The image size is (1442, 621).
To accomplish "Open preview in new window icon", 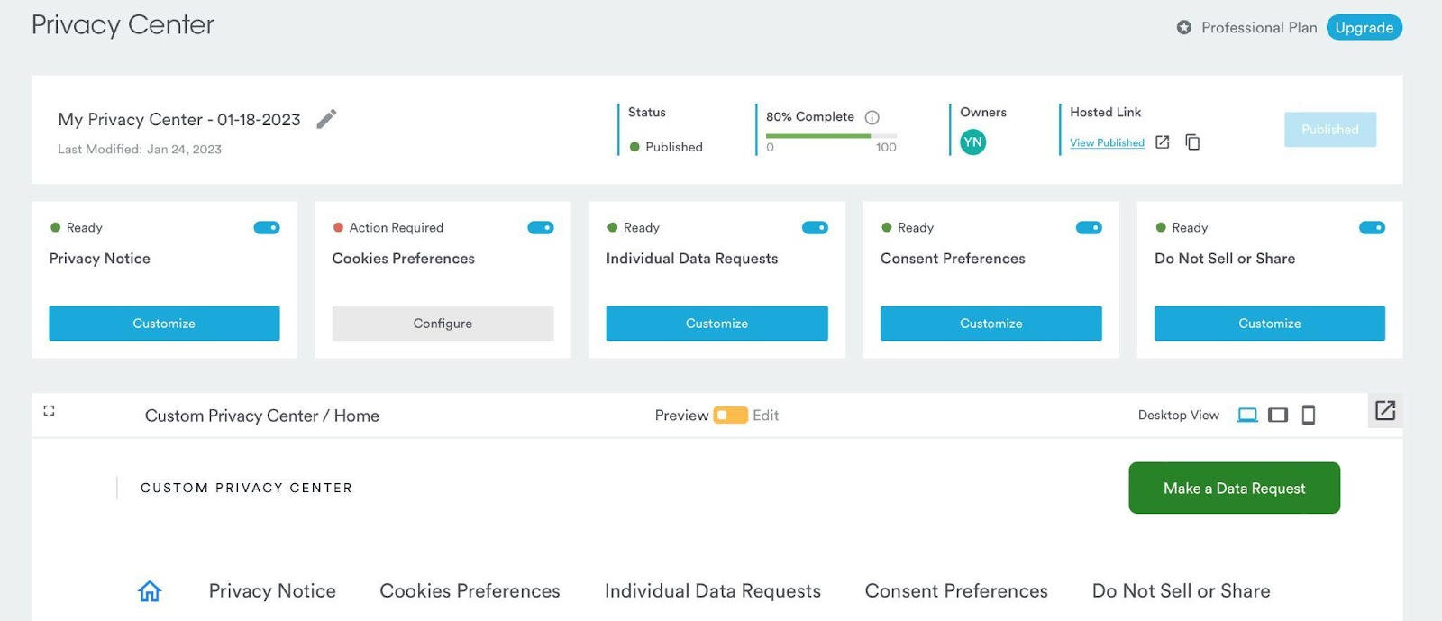I will click(1385, 411).
